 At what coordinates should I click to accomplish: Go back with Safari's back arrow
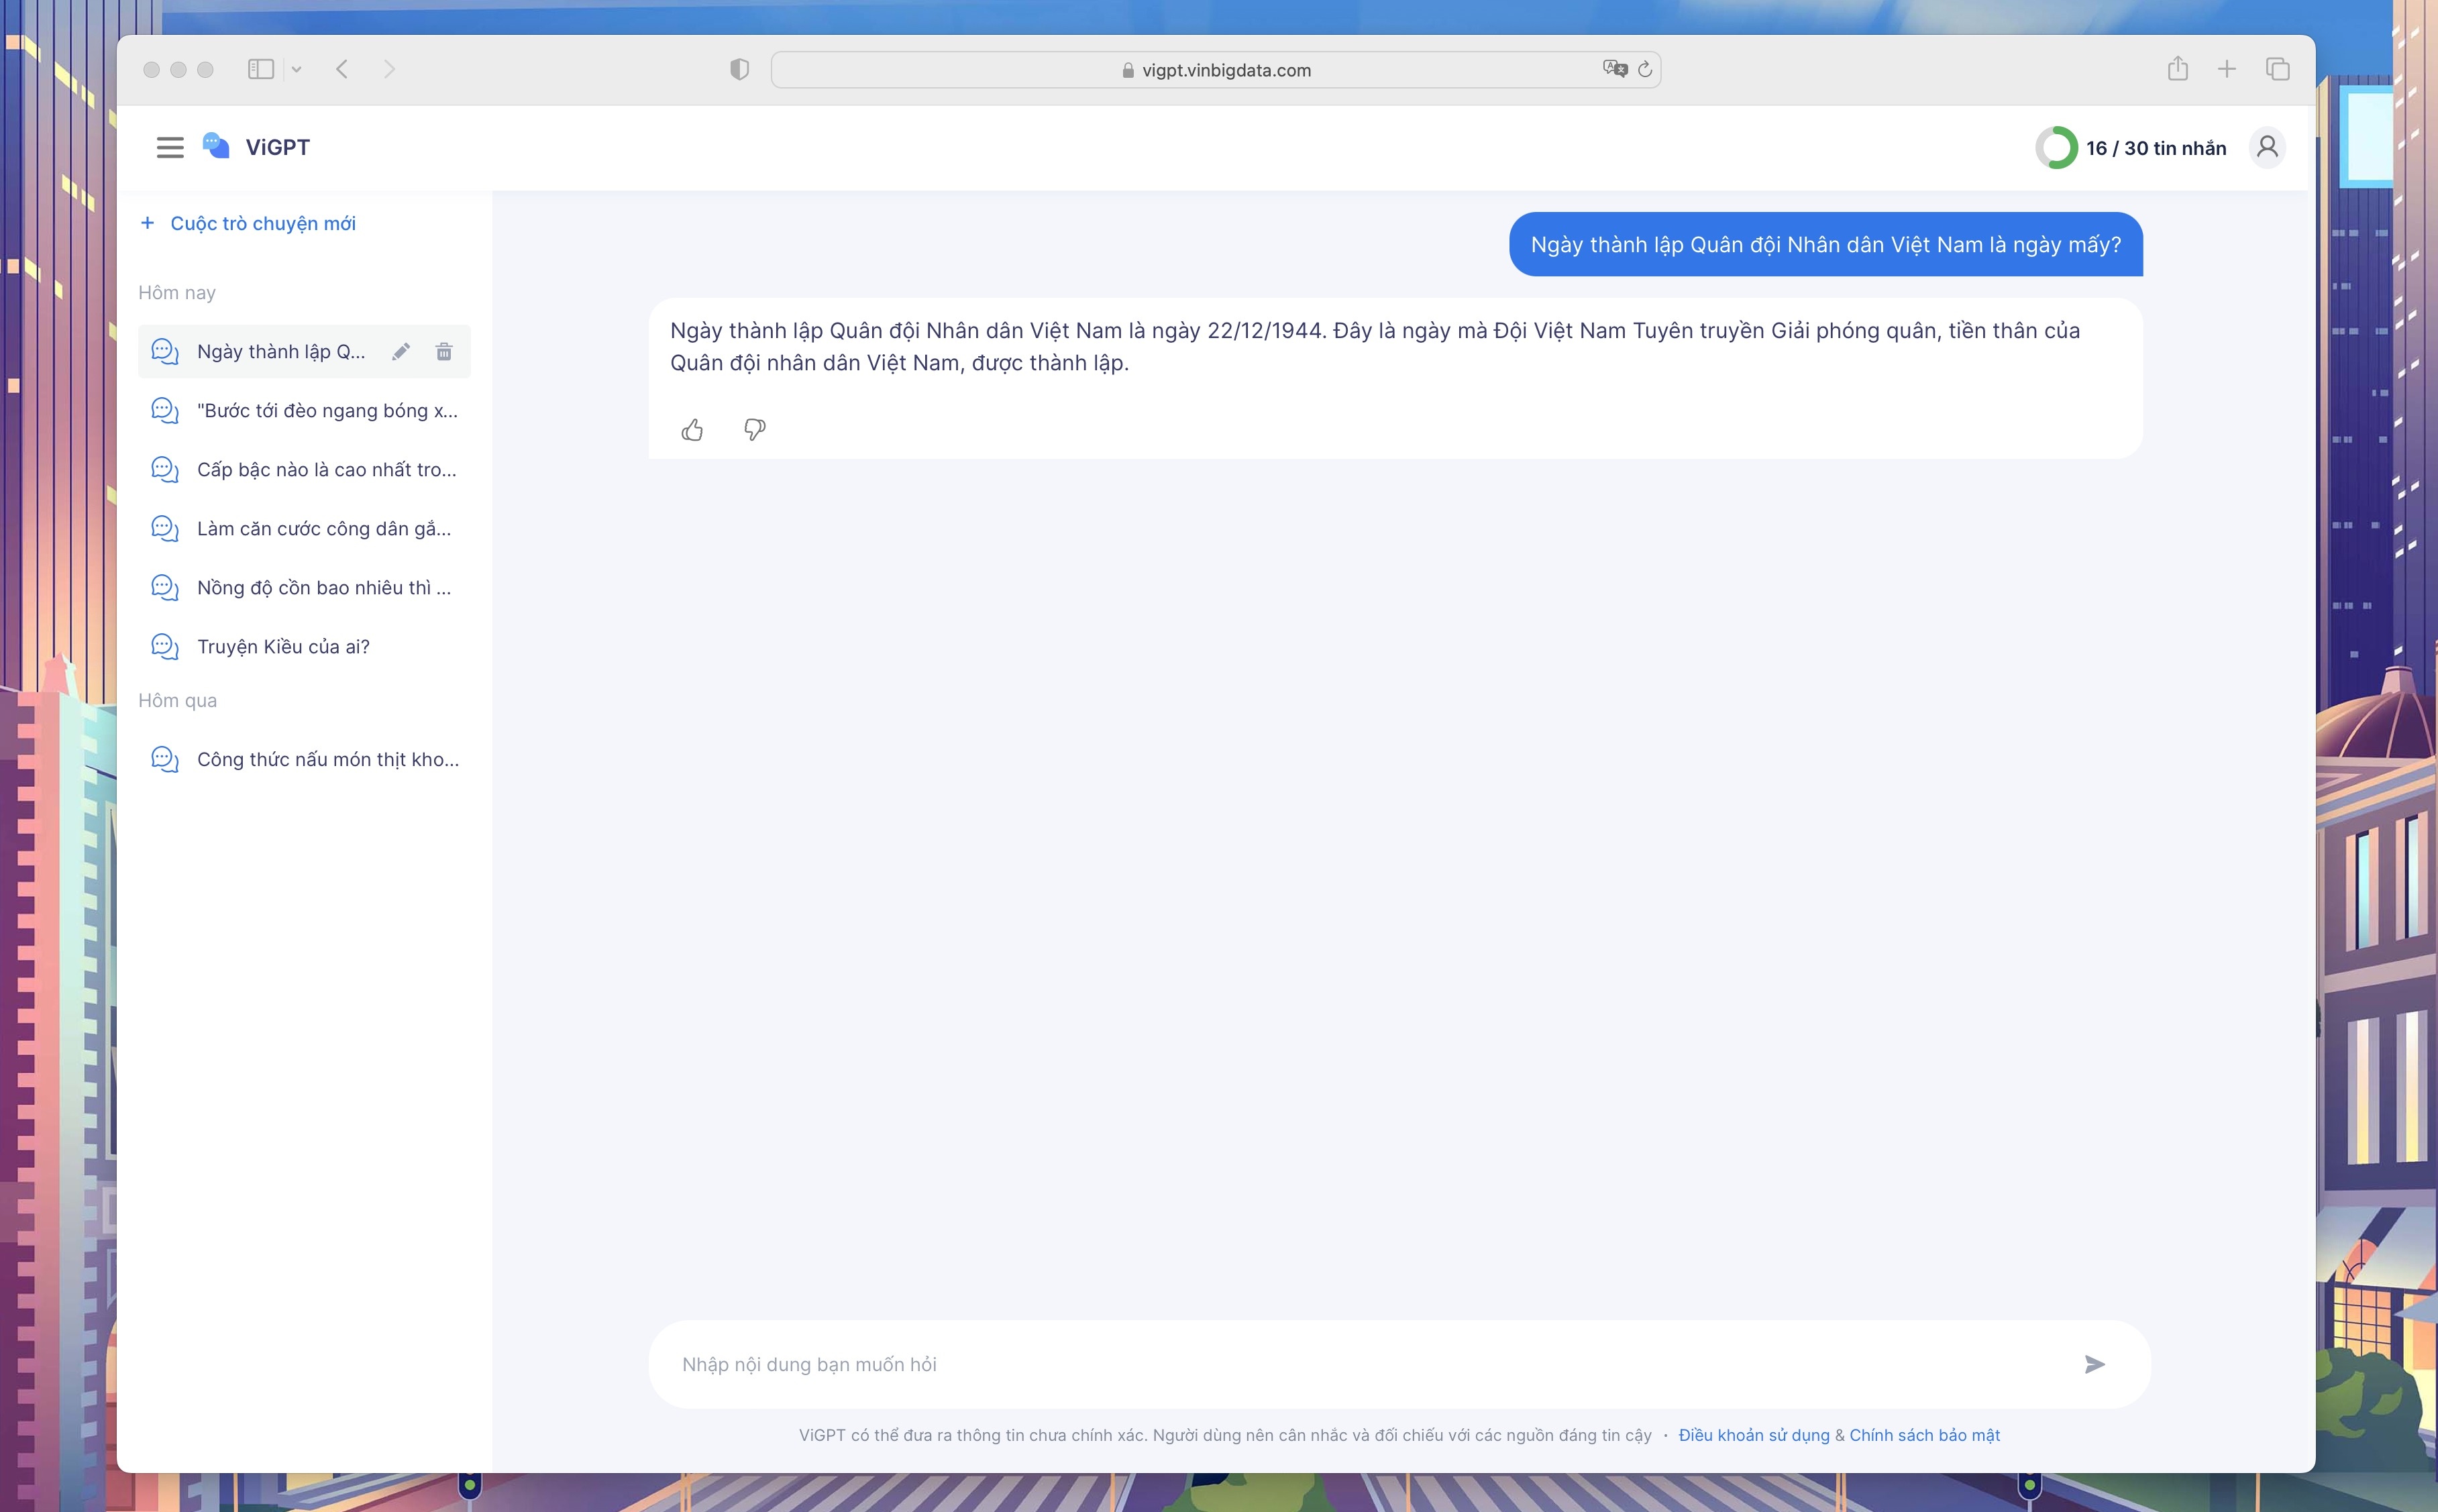click(x=342, y=69)
